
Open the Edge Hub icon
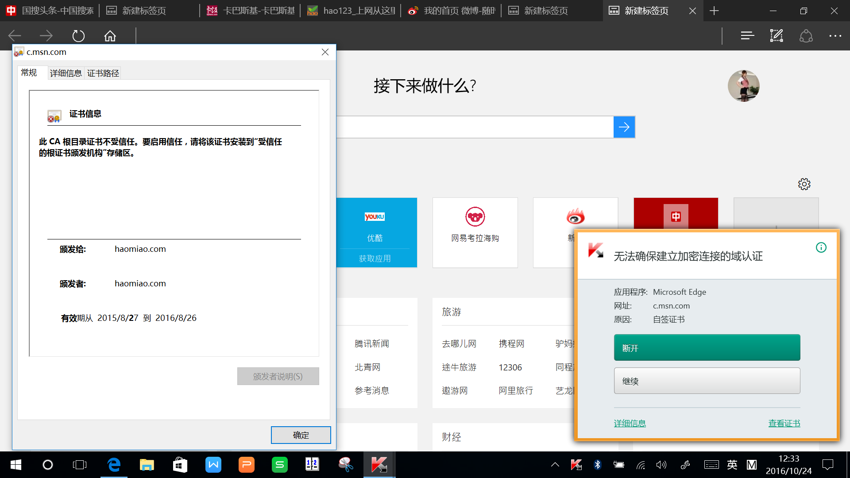coord(747,36)
